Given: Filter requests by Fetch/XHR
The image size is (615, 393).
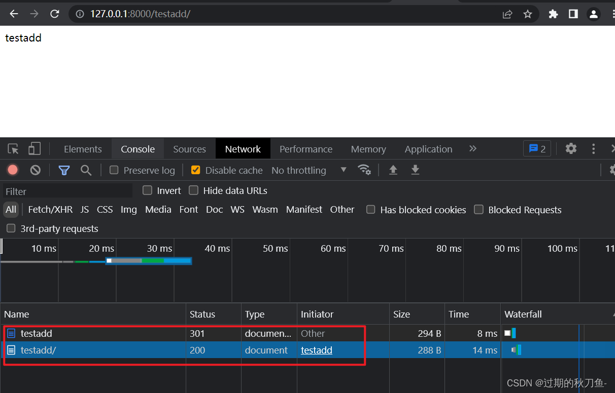Looking at the screenshot, I should click(50, 210).
